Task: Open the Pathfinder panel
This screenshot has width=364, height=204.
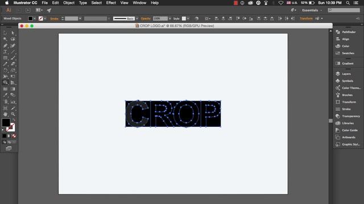Action: [346, 32]
